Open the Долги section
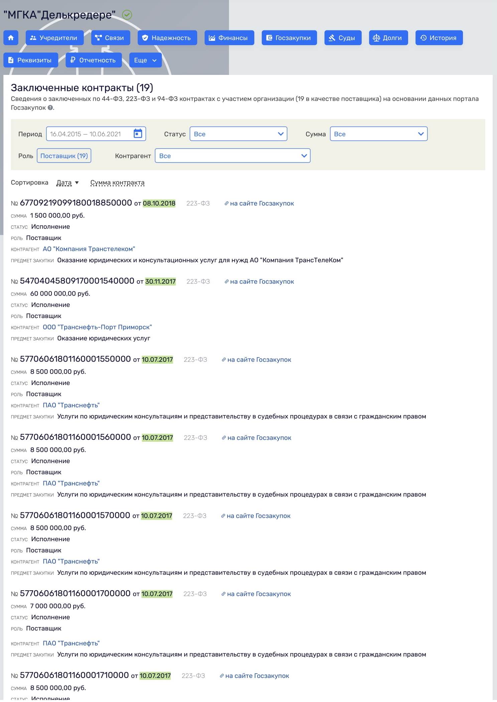The height and width of the screenshot is (702, 497). click(388, 38)
